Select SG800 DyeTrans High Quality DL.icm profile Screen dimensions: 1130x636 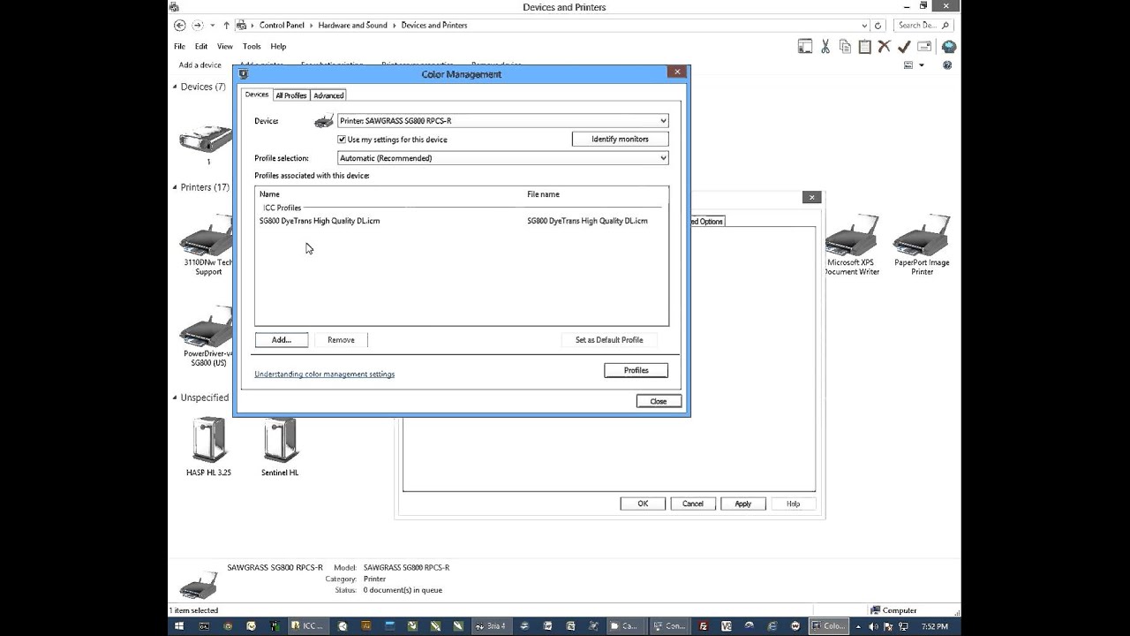point(461,221)
